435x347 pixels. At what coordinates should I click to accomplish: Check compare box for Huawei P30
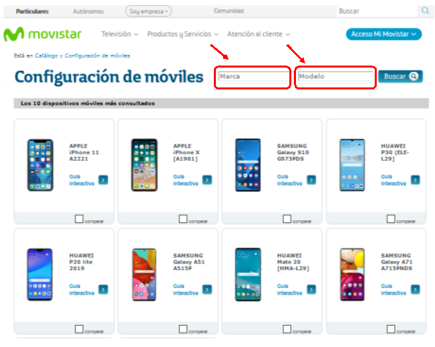391,219
